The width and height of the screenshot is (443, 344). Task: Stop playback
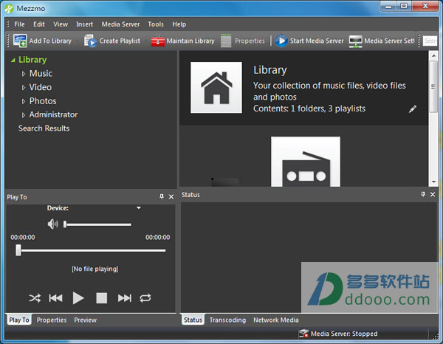101,298
